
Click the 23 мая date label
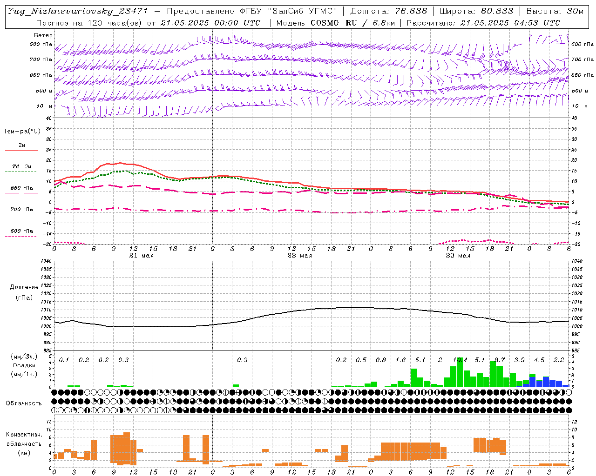coord(458,256)
